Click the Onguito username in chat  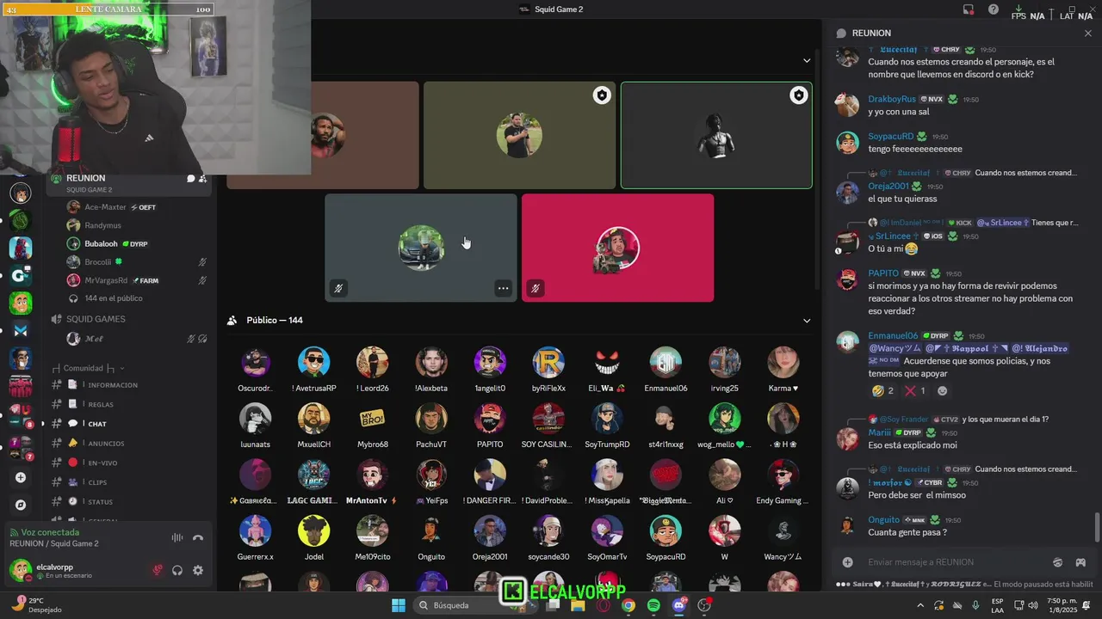tap(883, 519)
